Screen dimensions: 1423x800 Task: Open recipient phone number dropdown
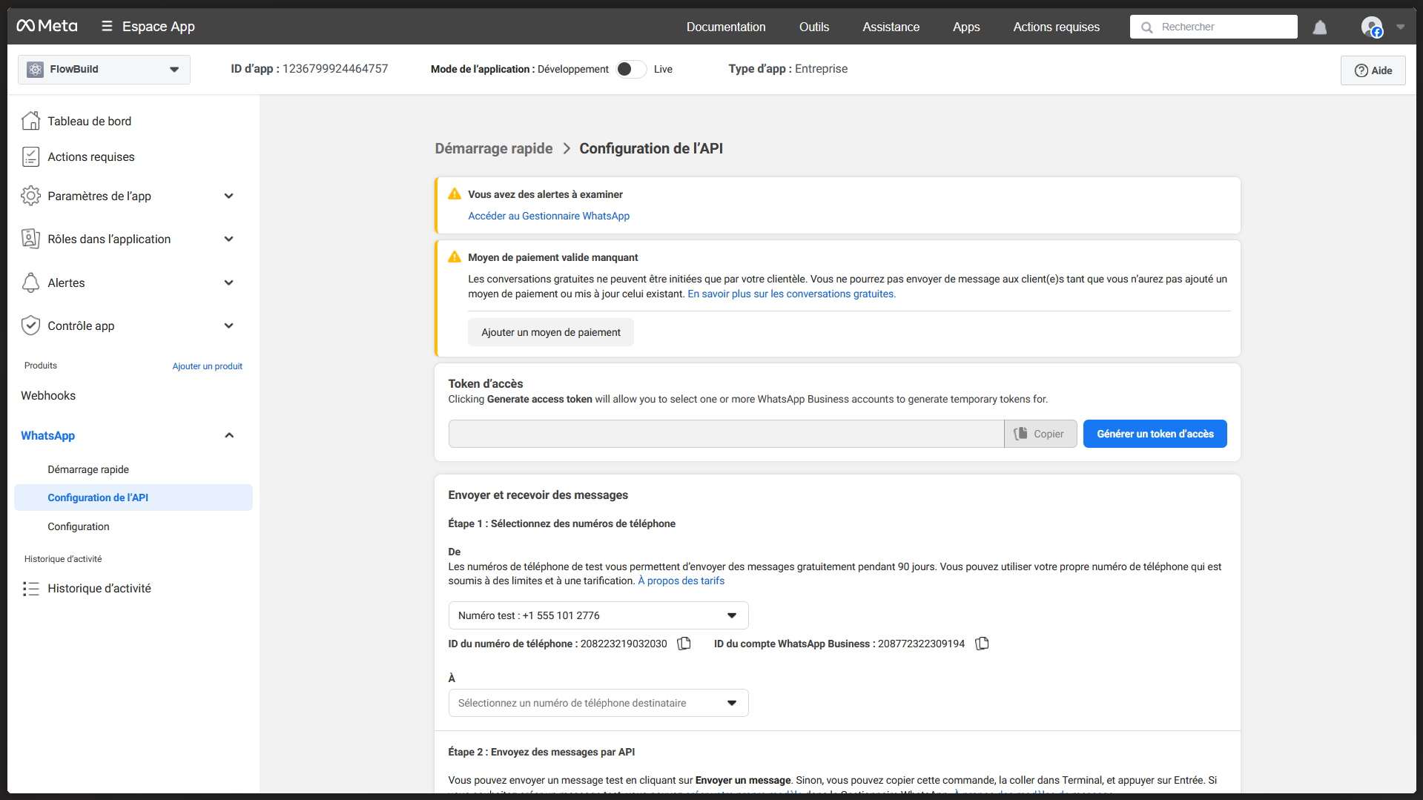point(598,703)
